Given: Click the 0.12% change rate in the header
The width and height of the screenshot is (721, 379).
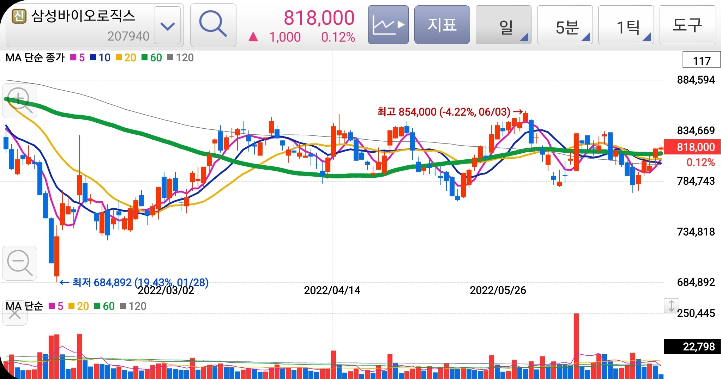Looking at the screenshot, I should tap(338, 37).
